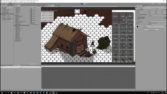Image resolution: width=167 pixels, height=94 pixels.
Task: Click the material preview sphere swatch
Action: point(138,27)
